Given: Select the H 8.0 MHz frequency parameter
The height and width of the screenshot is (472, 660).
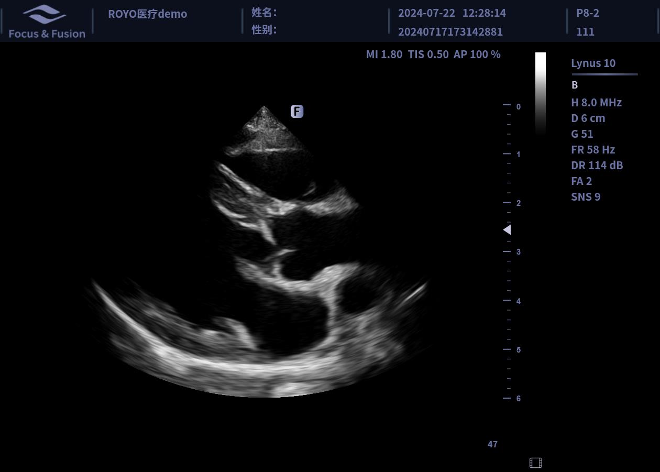Looking at the screenshot, I should click(x=596, y=102).
